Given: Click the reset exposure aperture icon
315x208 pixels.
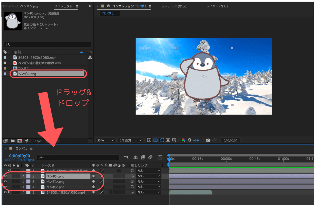Looking at the screenshot, I should coord(190,140).
